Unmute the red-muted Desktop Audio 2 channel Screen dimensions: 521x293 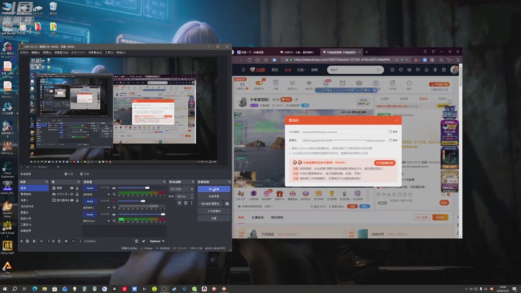114,201
